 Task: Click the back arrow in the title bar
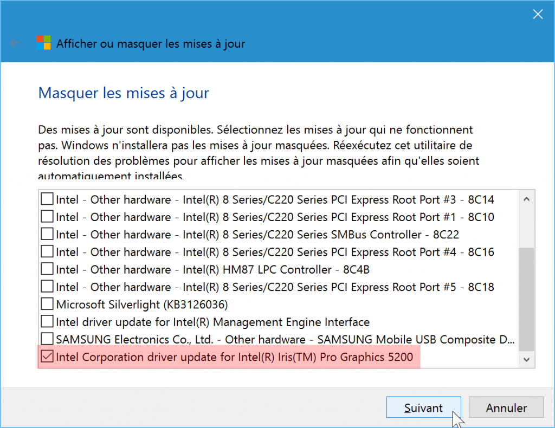[x=15, y=43]
